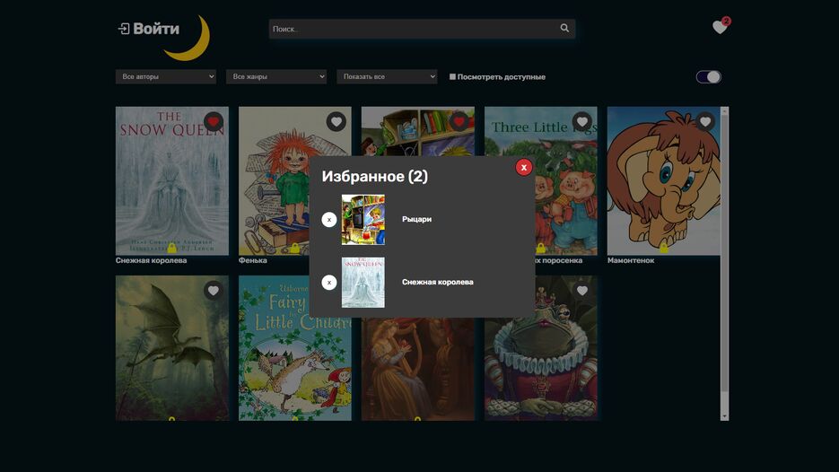This screenshot has width=839, height=472.
Task: Remove Снежная королева from favorites list
Action: (329, 282)
